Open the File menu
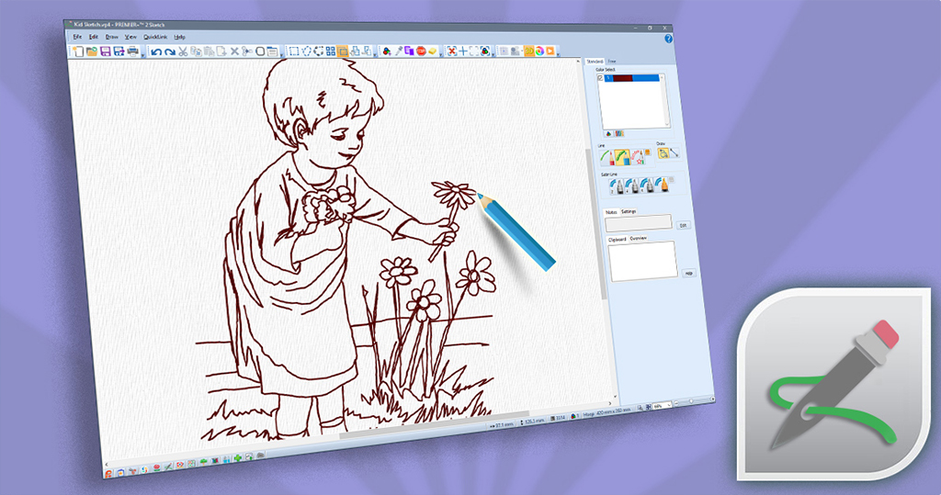 (77, 38)
